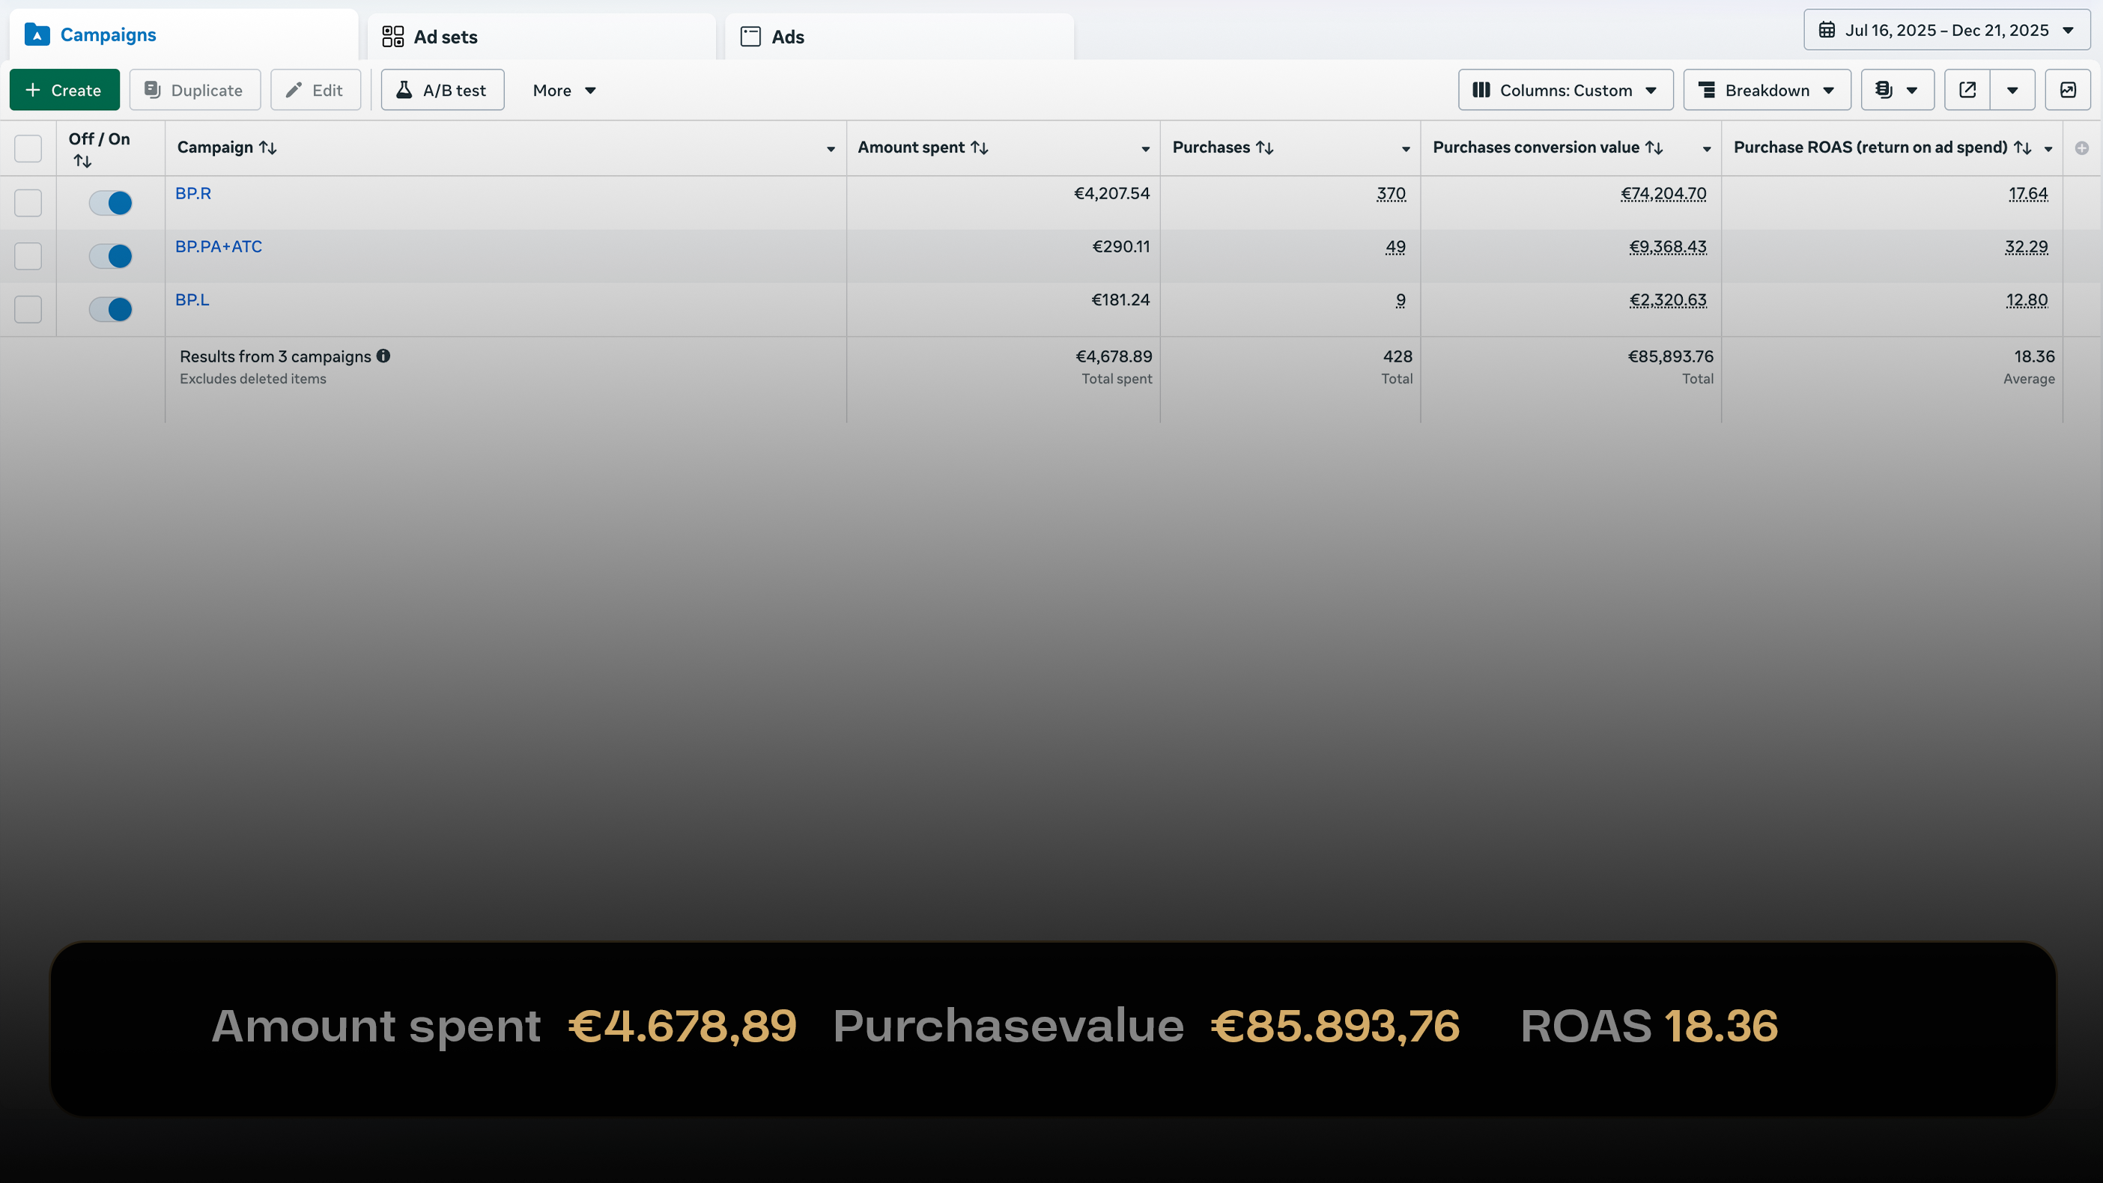
Task: Click the green Create button
Action: pos(64,90)
